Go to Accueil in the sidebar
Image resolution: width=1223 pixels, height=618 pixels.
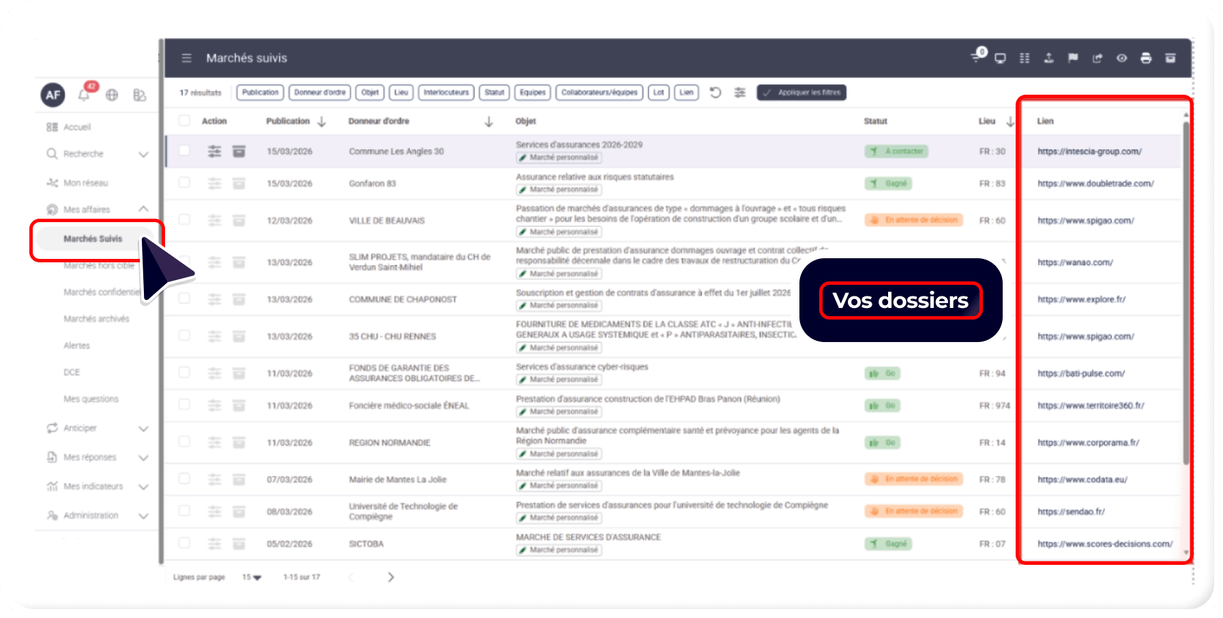pyautogui.click(x=76, y=127)
